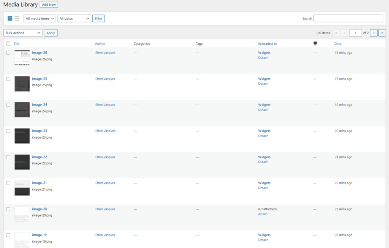Go to the next page of media
This screenshot has width=389, height=248.
pyautogui.click(x=373, y=33)
